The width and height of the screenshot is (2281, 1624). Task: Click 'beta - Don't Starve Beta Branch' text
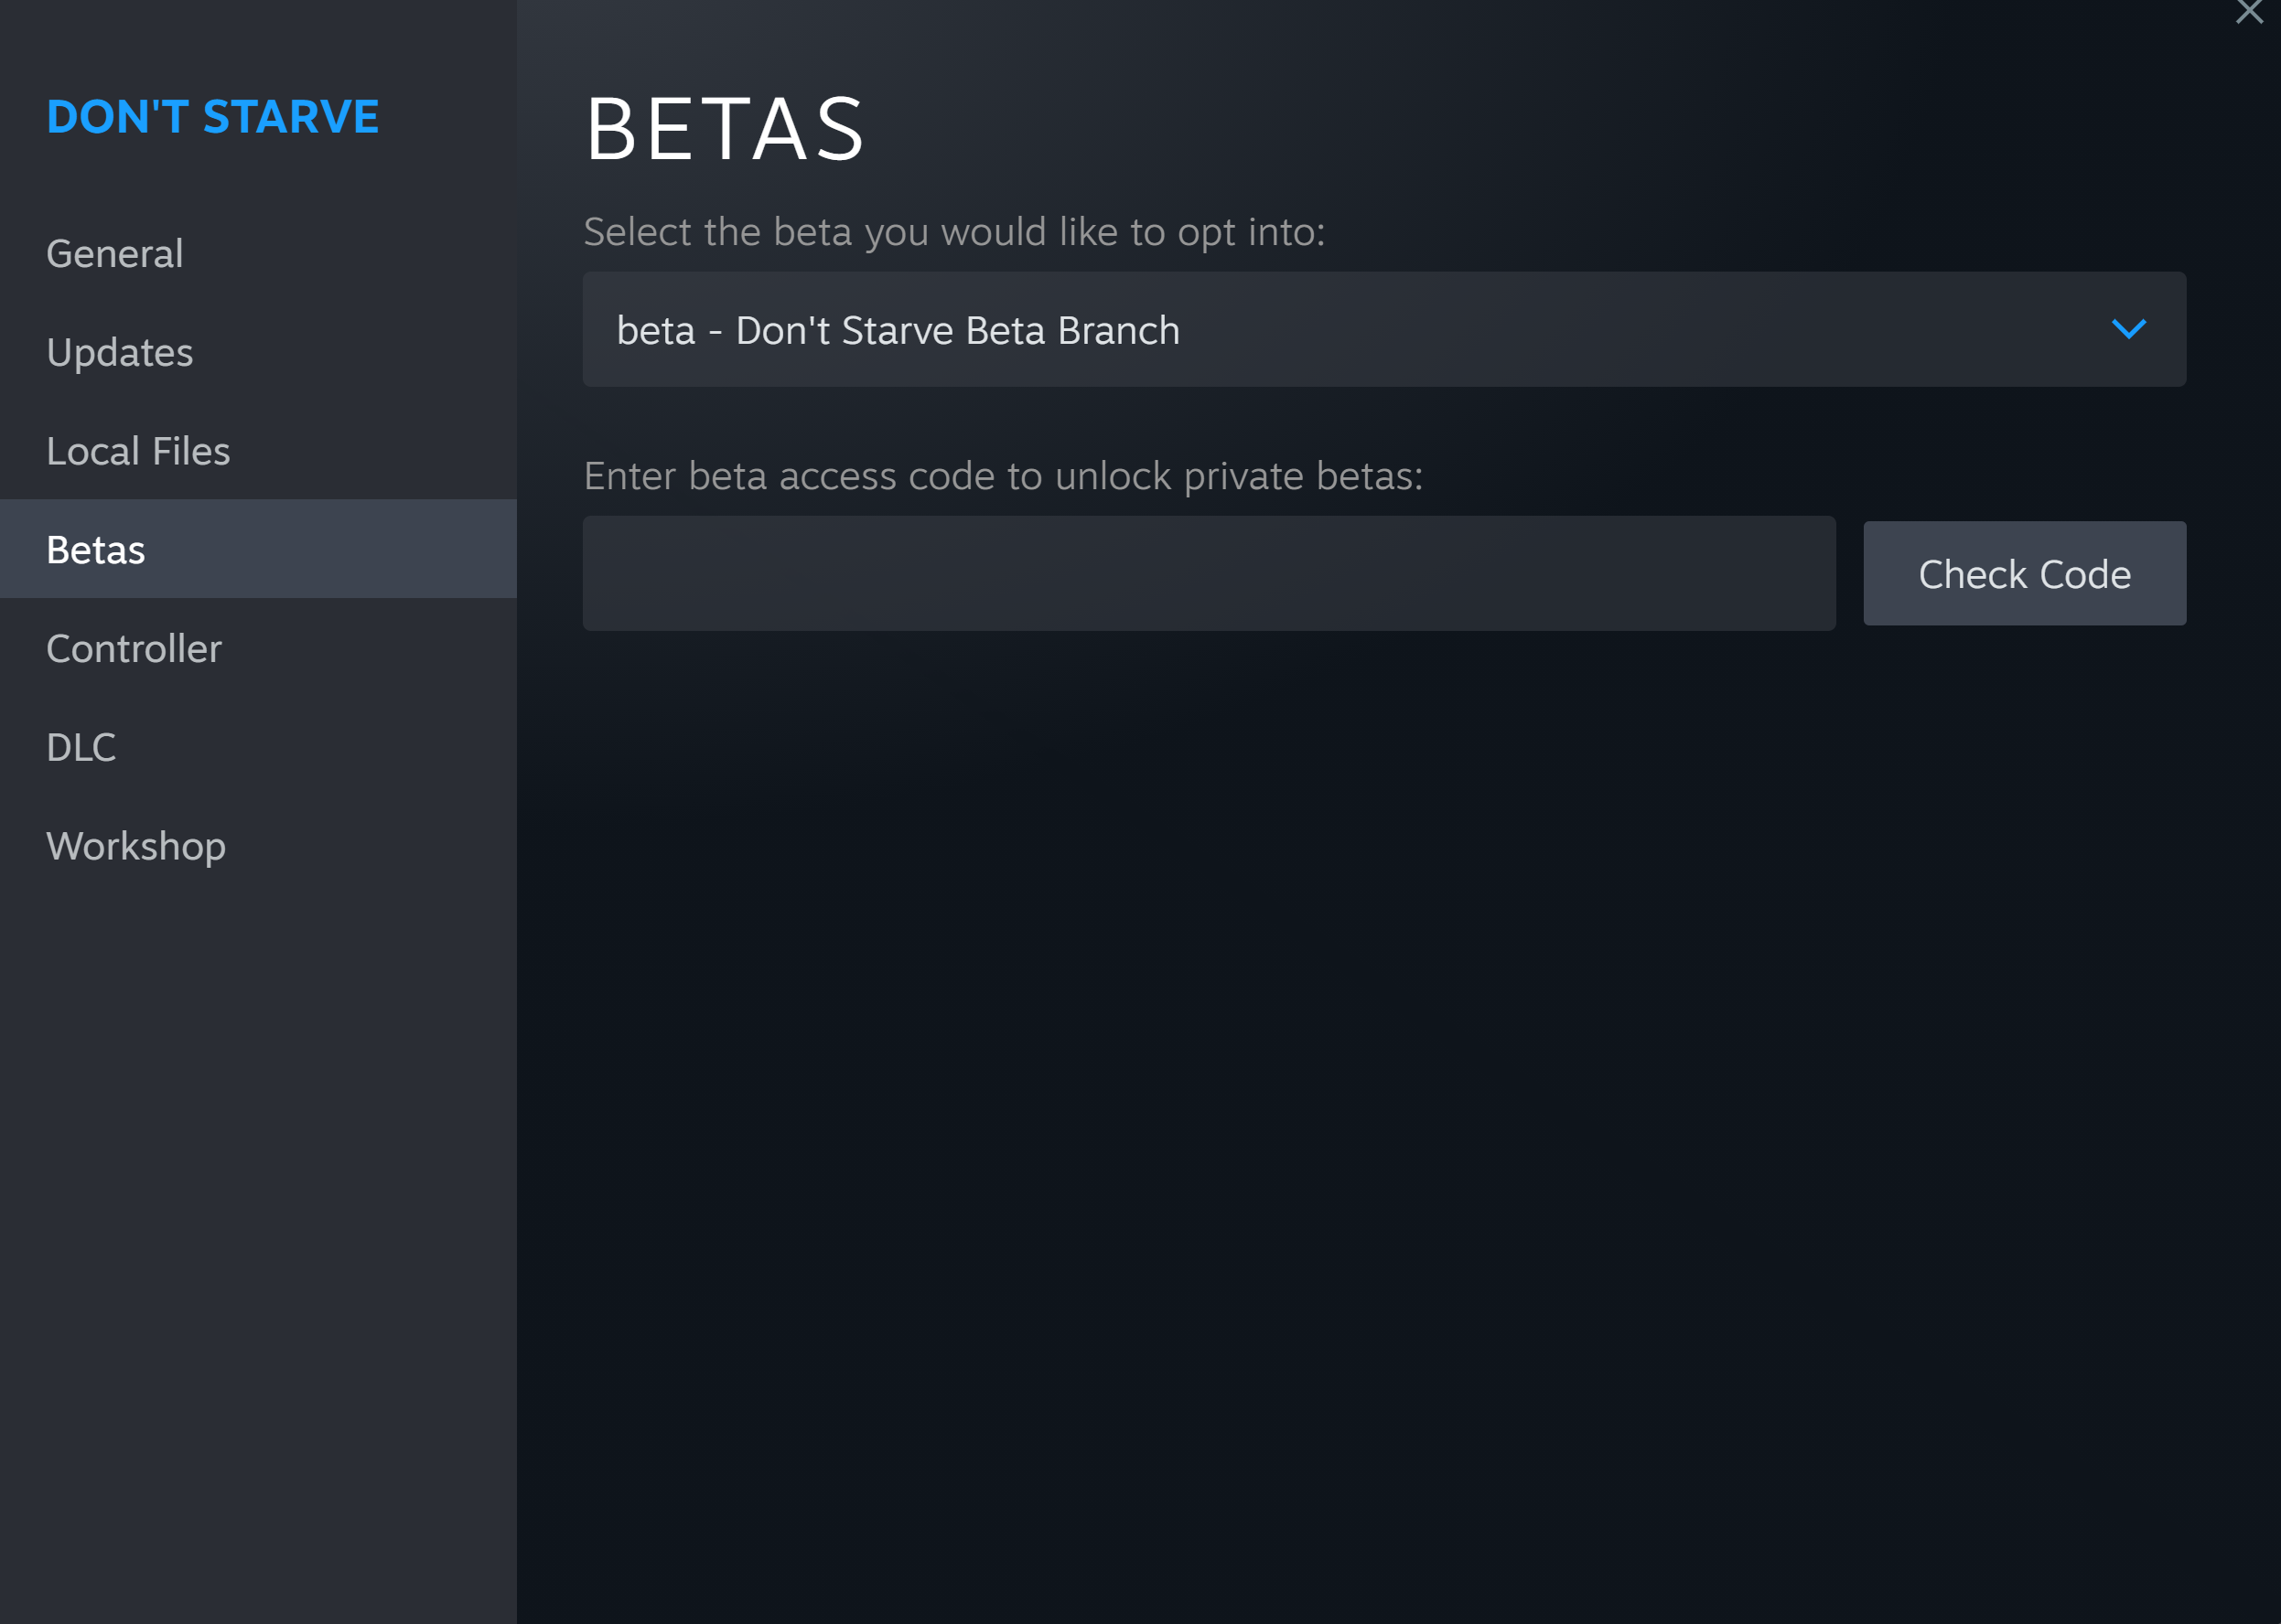(898, 331)
